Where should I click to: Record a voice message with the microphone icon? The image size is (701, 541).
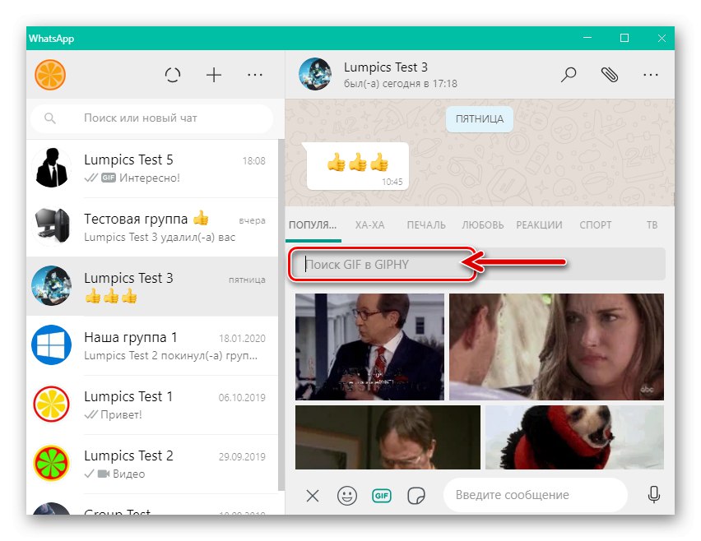[x=654, y=495]
